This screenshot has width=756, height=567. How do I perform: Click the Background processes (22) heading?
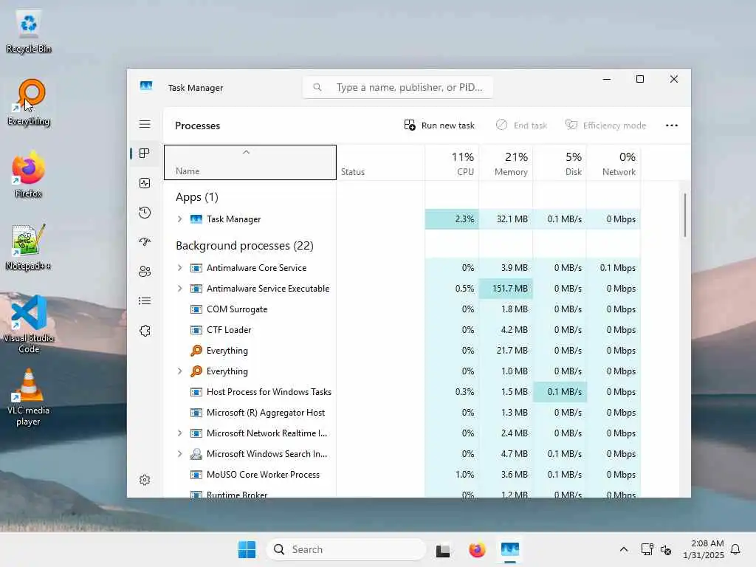click(x=244, y=246)
